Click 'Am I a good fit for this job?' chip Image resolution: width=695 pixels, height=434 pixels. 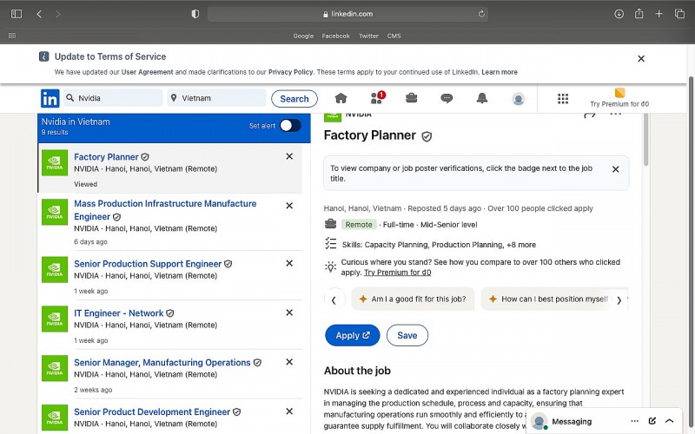coord(413,299)
